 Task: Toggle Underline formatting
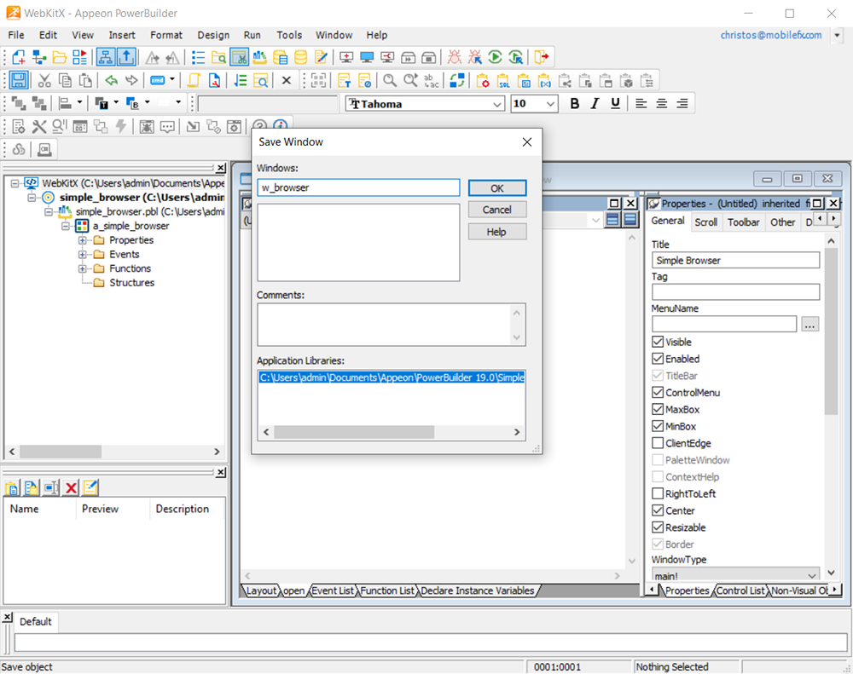point(615,103)
